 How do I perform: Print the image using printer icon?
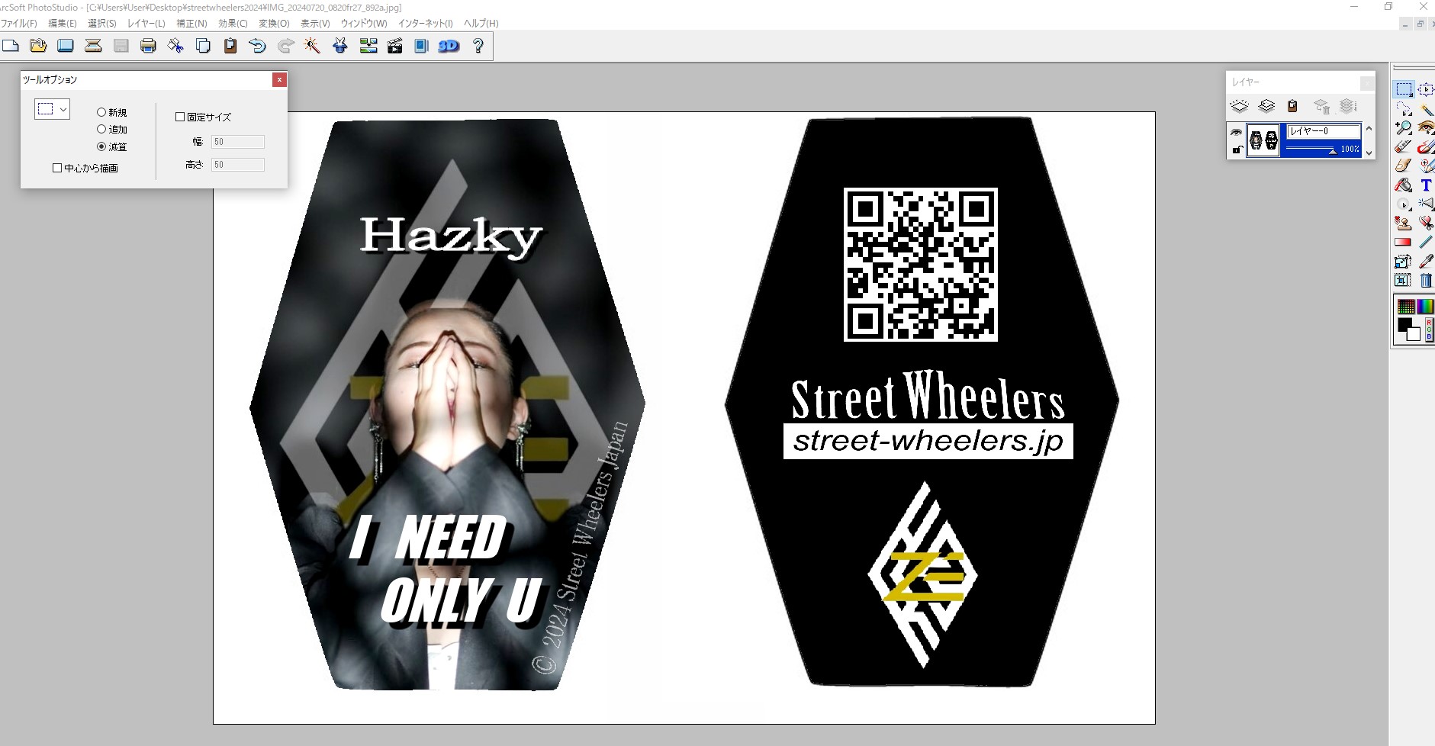(x=148, y=46)
